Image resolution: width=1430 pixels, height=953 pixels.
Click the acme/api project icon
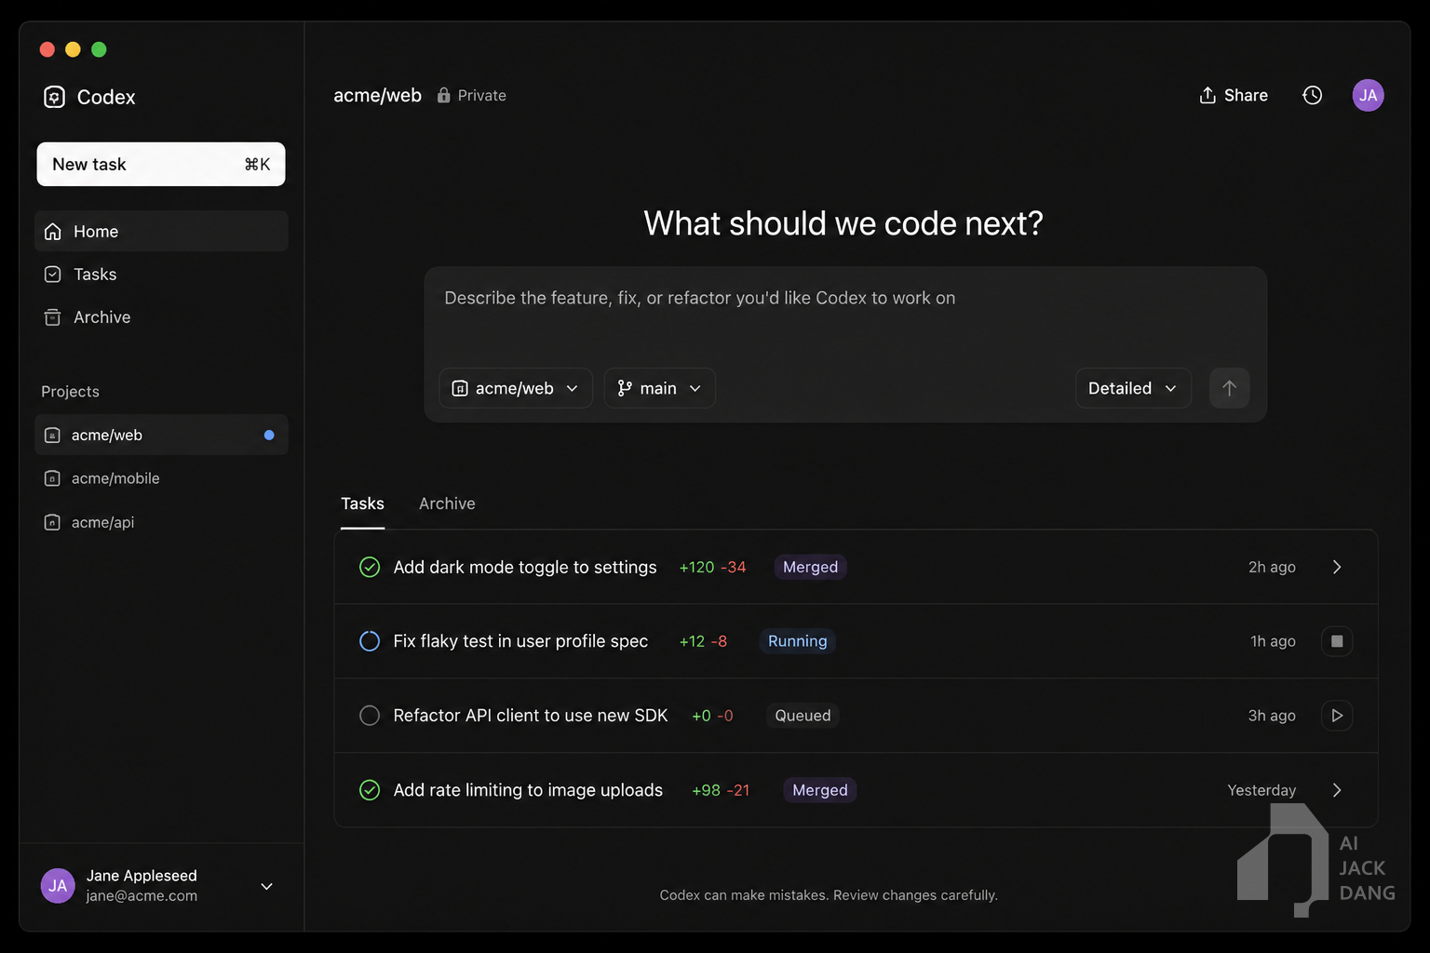click(x=53, y=522)
